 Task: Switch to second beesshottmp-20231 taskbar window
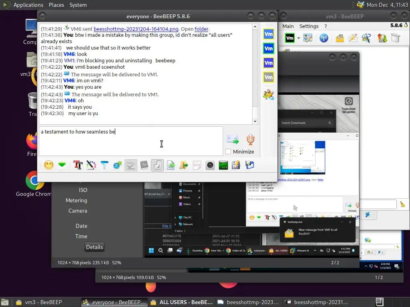(x=316, y=302)
